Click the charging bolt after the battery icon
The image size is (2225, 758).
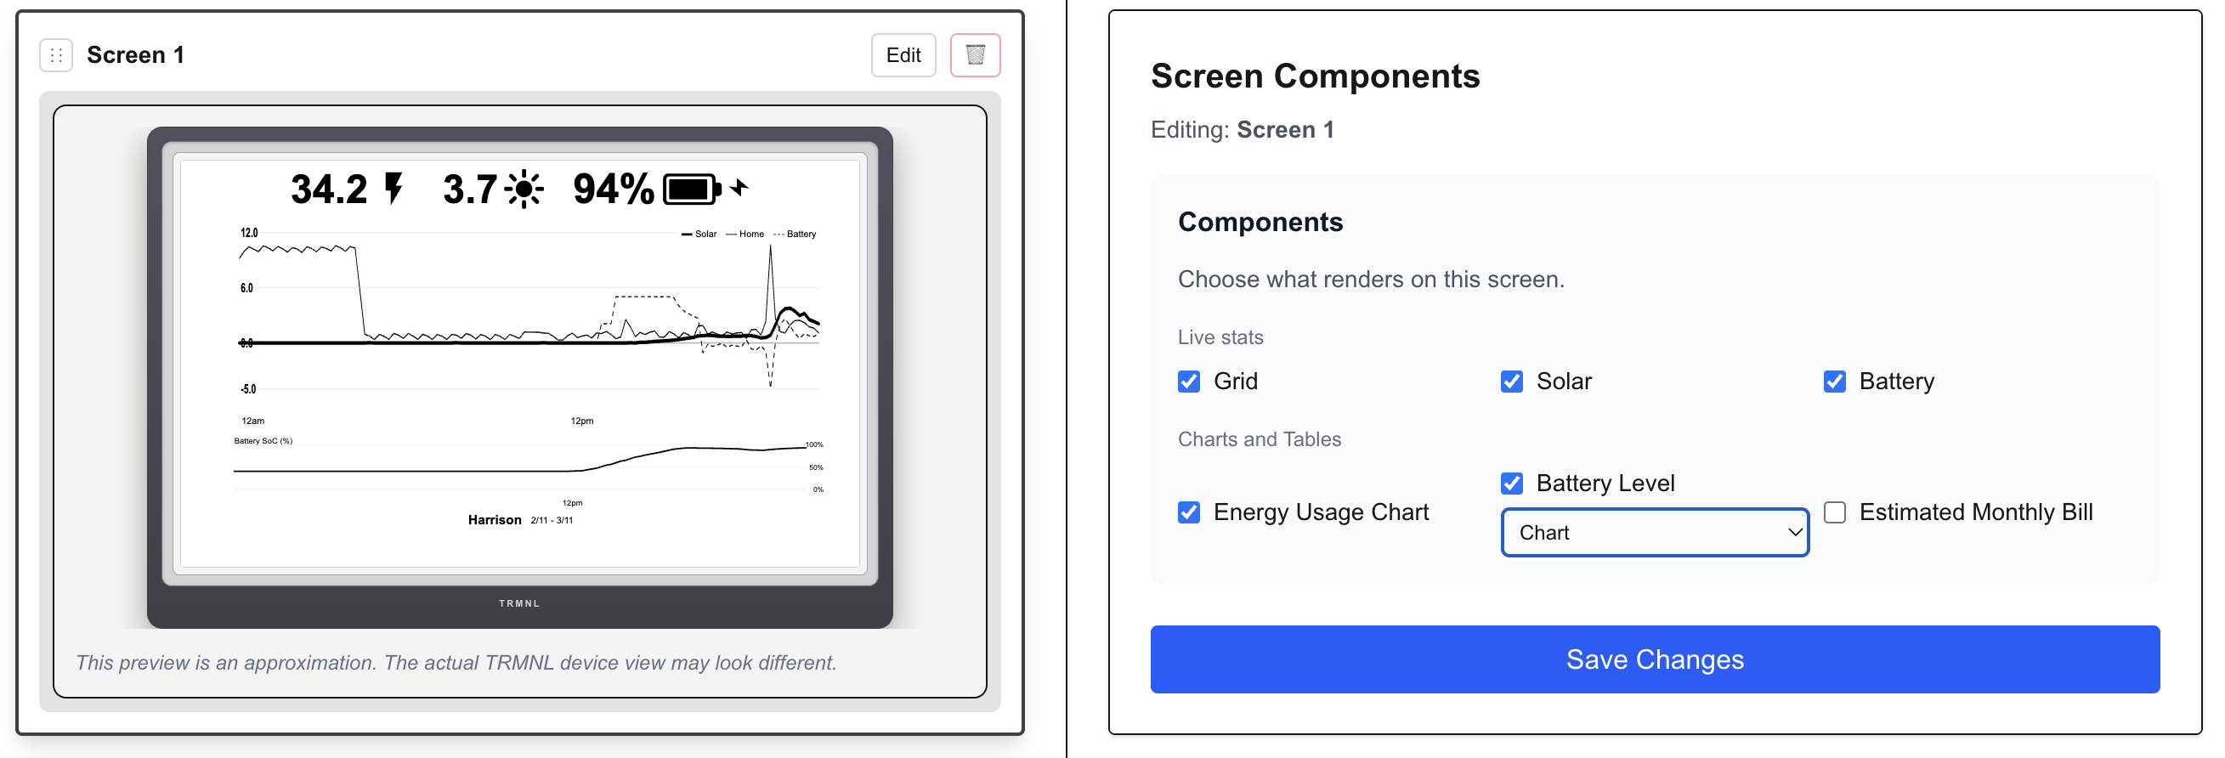(x=739, y=187)
